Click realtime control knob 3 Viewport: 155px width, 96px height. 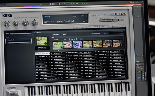[26, 23]
